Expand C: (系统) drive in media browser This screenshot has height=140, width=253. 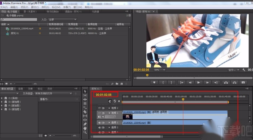click(x=2, y=98)
